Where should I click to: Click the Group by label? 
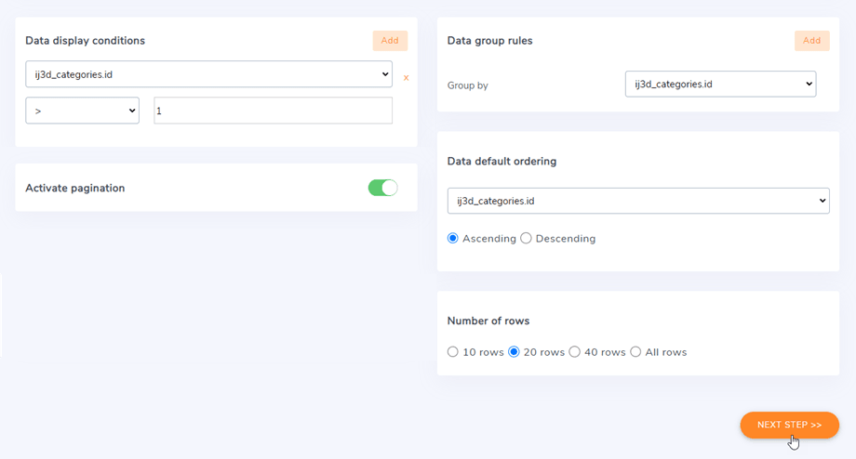(x=467, y=85)
